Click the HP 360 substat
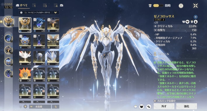Image resolution: width=207 pixels, height=111 pixels. (x=175, y=48)
